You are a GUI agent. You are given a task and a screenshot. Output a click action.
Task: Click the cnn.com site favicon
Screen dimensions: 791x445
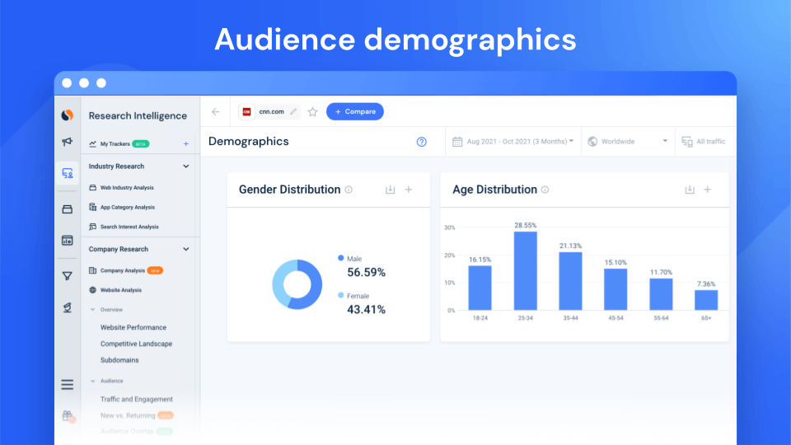[246, 111]
